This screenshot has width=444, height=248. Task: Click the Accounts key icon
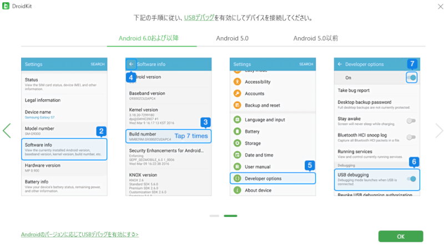pyautogui.click(x=238, y=93)
